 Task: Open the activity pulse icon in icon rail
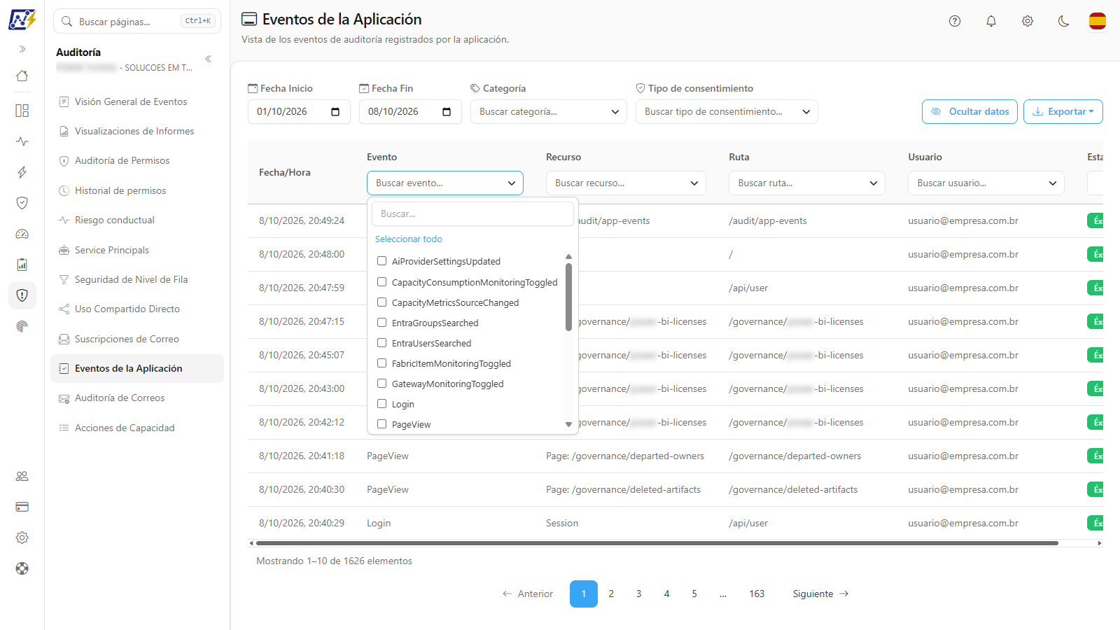click(22, 141)
